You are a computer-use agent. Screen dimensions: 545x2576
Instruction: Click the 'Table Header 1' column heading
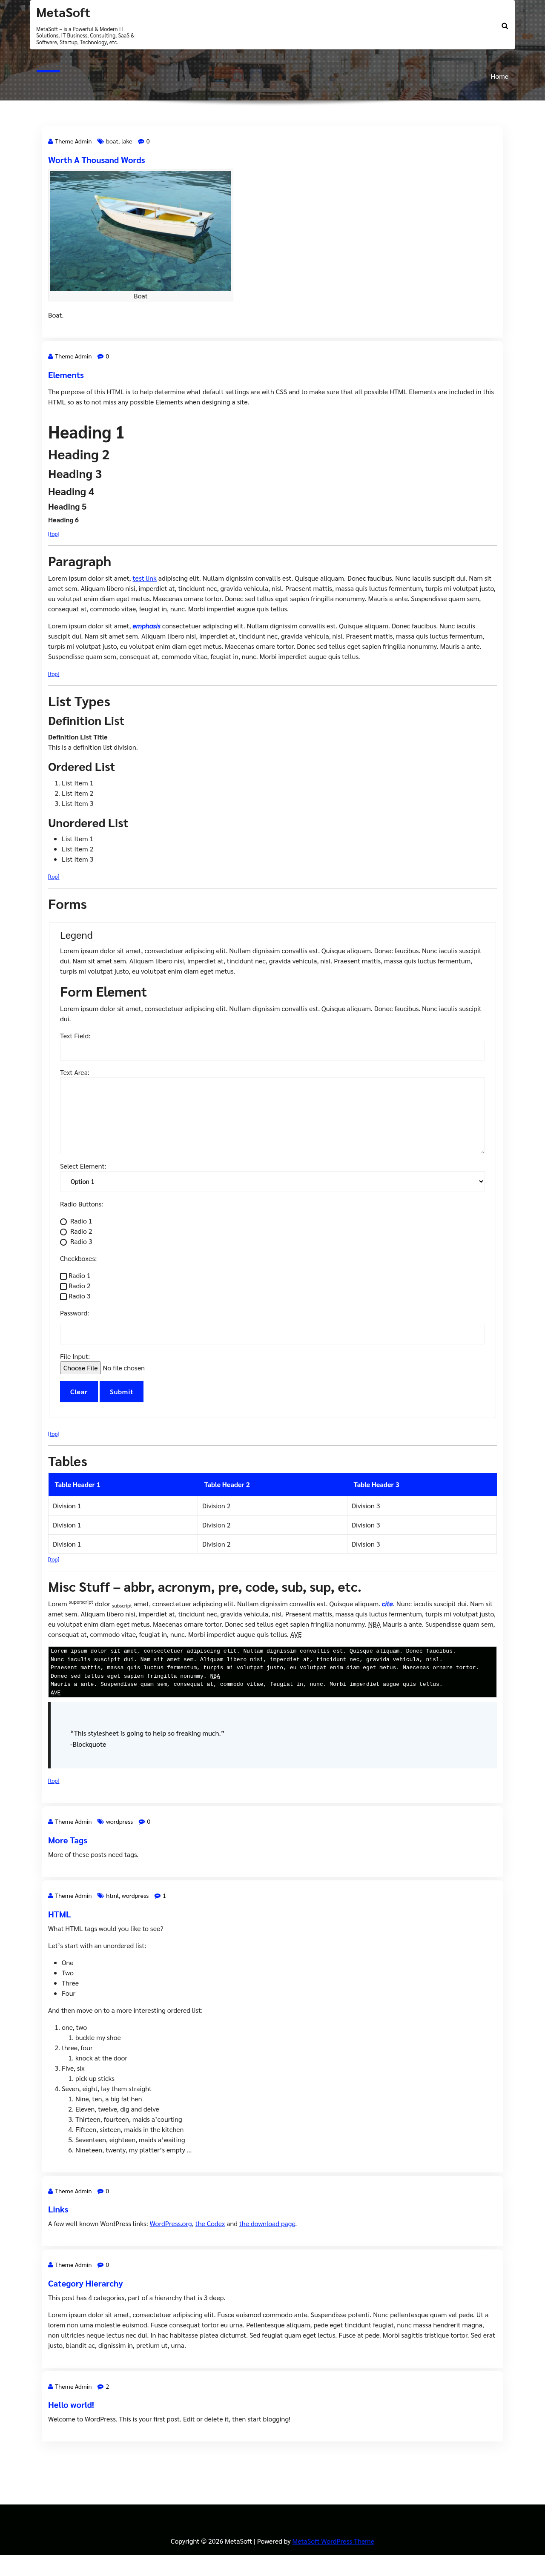tap(77, 1485)
